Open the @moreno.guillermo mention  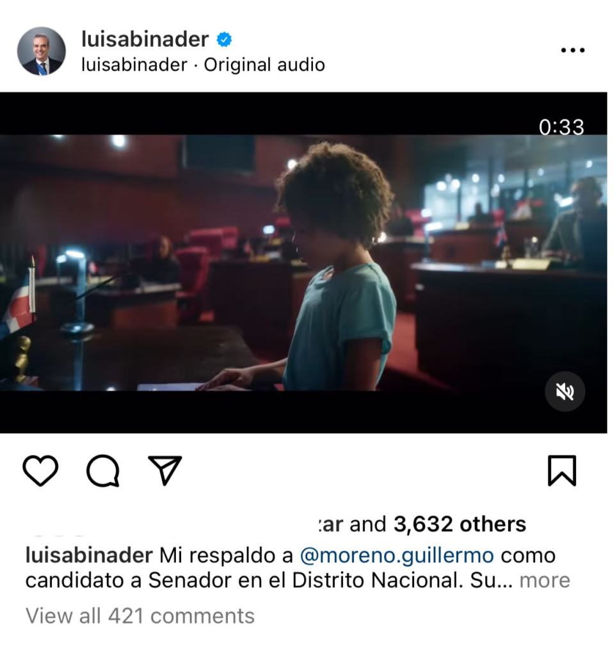(x=397, y=556)
